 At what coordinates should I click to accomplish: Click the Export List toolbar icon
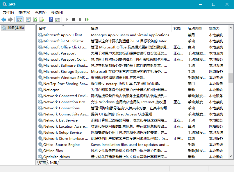[42, 19]
